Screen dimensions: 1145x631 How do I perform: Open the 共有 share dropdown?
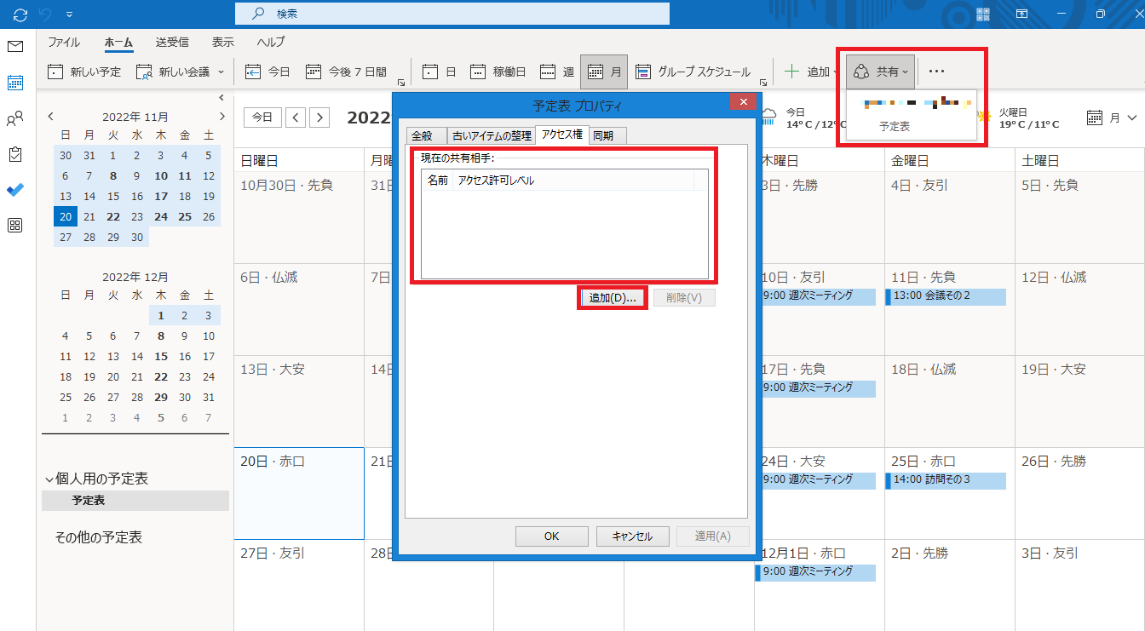[881, 72]
